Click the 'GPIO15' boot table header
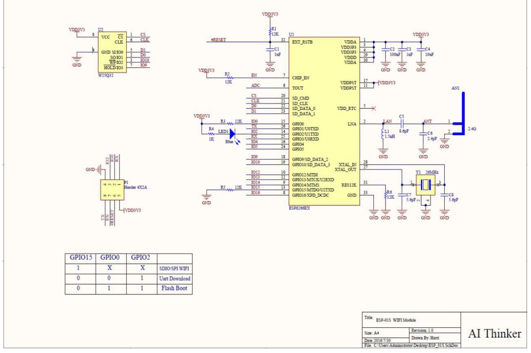 click(81, 258)
